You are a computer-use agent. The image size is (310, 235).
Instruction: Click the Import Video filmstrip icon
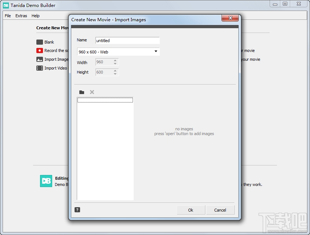pos(39,68)
